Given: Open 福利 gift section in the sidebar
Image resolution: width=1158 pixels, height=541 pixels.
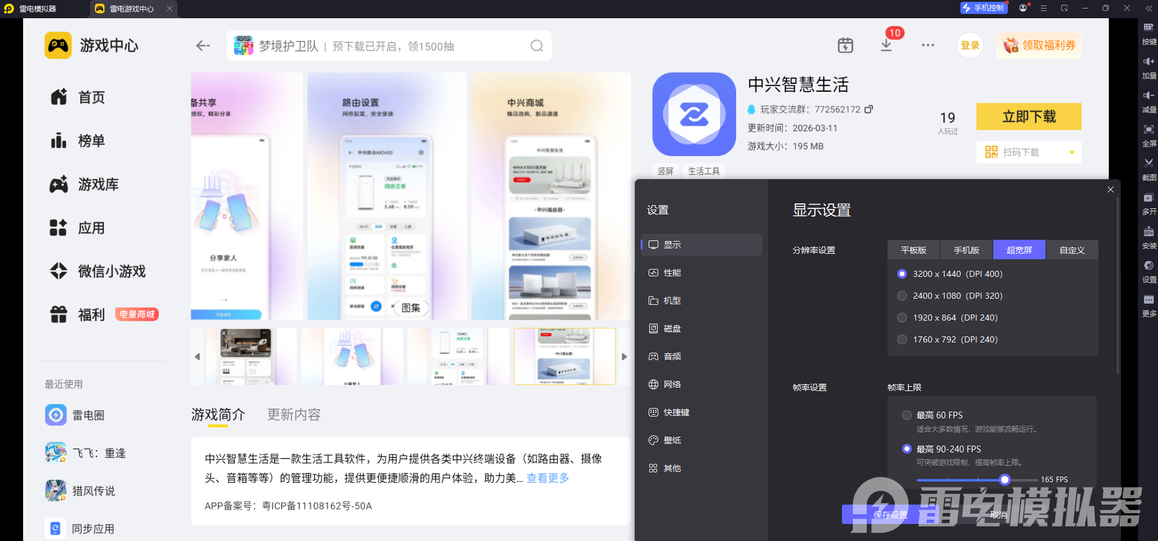Looking at the screenshot, I should (78, 315).
